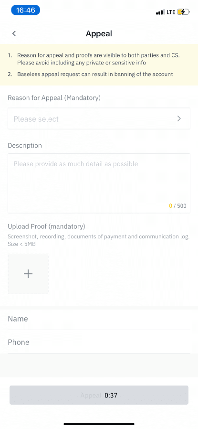Image resolution: width=198 pixels, height=429 pixels.
Task: Tap the home indicator bar at bottom
Action: [x=99, y=424]
